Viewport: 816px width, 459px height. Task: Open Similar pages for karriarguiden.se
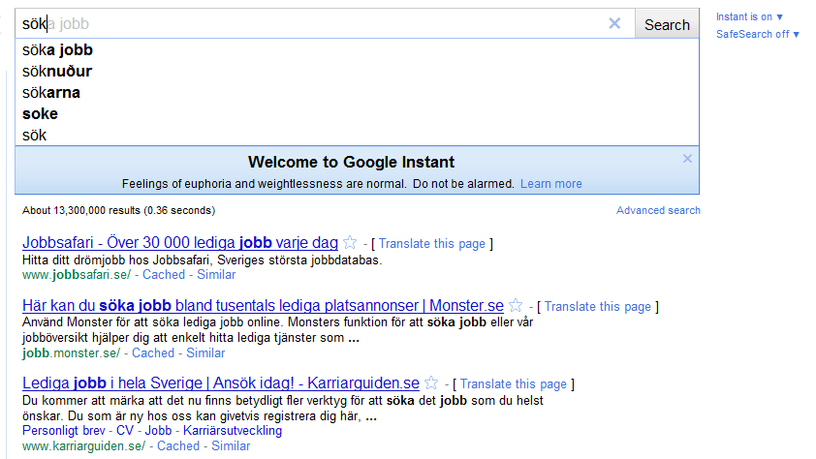click(x=231, y=446)
